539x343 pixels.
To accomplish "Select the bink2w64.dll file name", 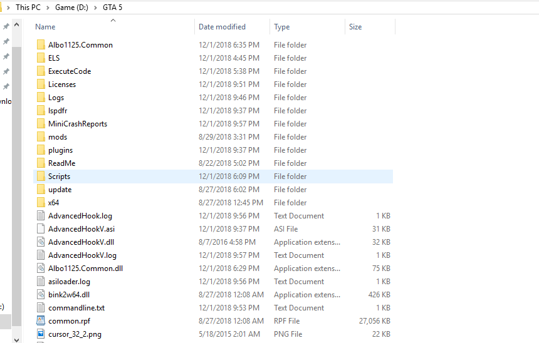I will tap(69, 295).
